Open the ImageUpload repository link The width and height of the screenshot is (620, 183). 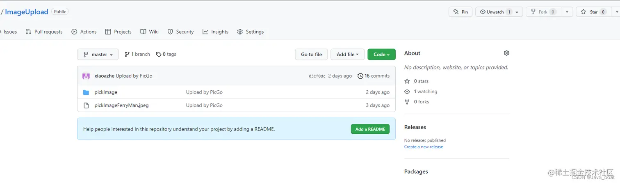click(27, 12)
